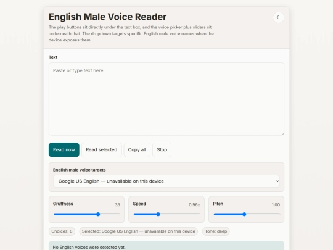
Task: Adjust the Gruffness slider track
Action: click(x=87, y=214)
